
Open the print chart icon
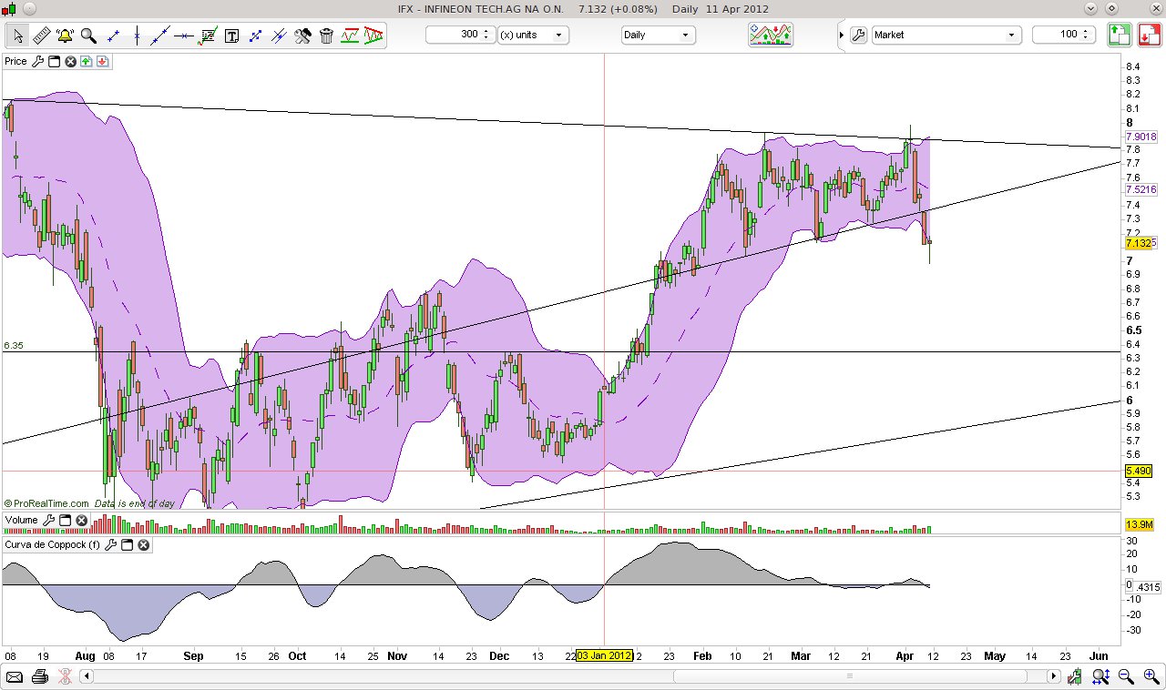tap(39, 676)
